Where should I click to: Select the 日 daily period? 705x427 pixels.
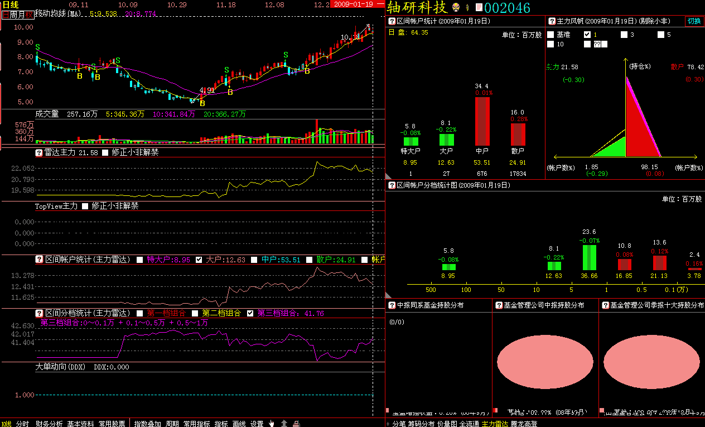6,15
